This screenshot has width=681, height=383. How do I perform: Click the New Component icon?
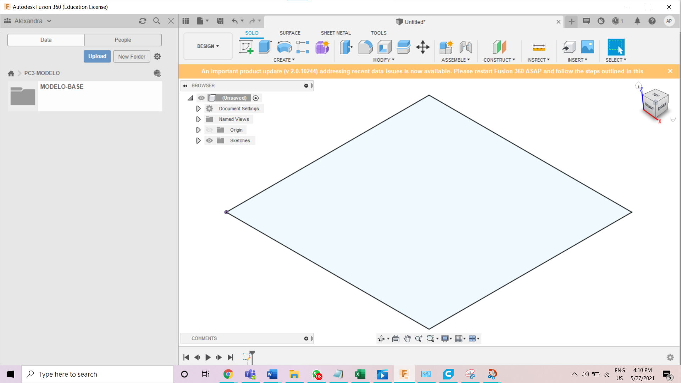[x=446, y=47]
